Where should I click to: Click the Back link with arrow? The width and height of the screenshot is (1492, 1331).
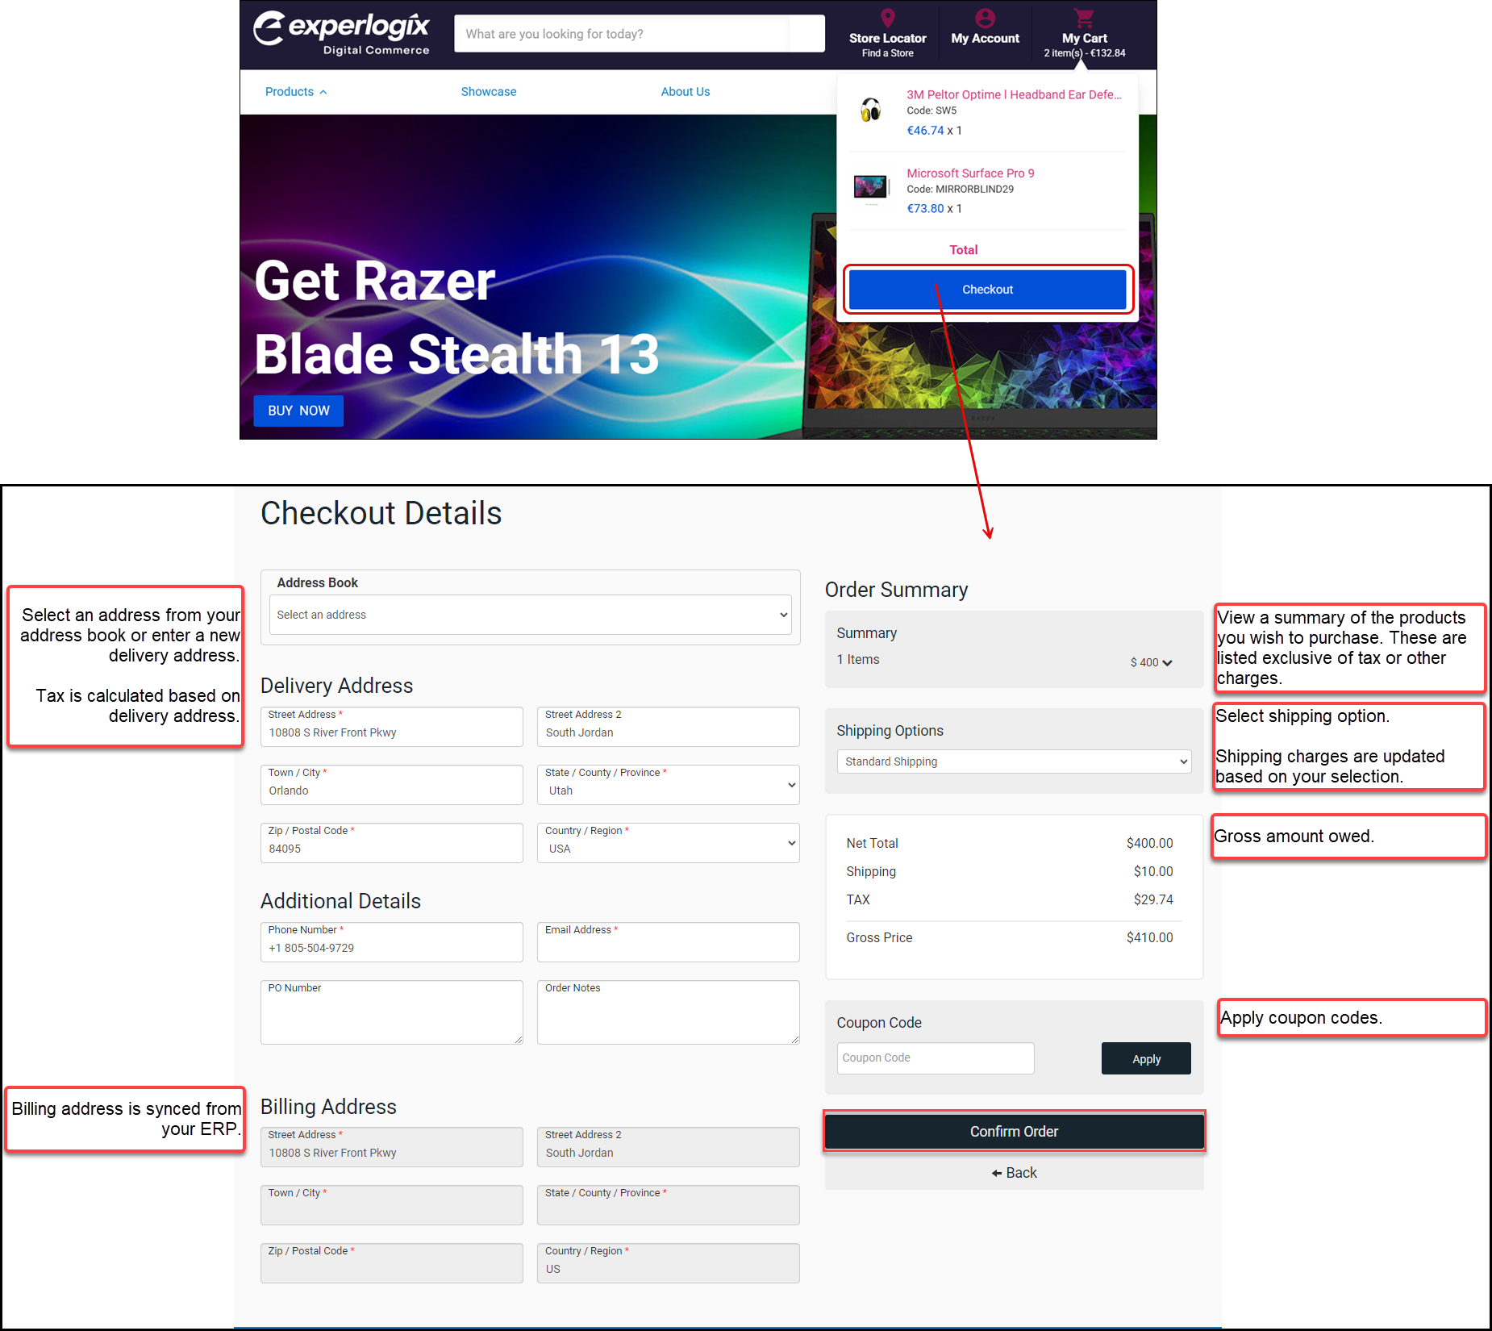(1014, 1173)
